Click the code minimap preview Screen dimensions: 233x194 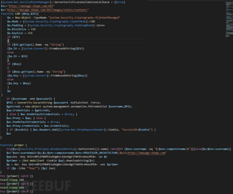pyautogui.click(x=229, y=19)
